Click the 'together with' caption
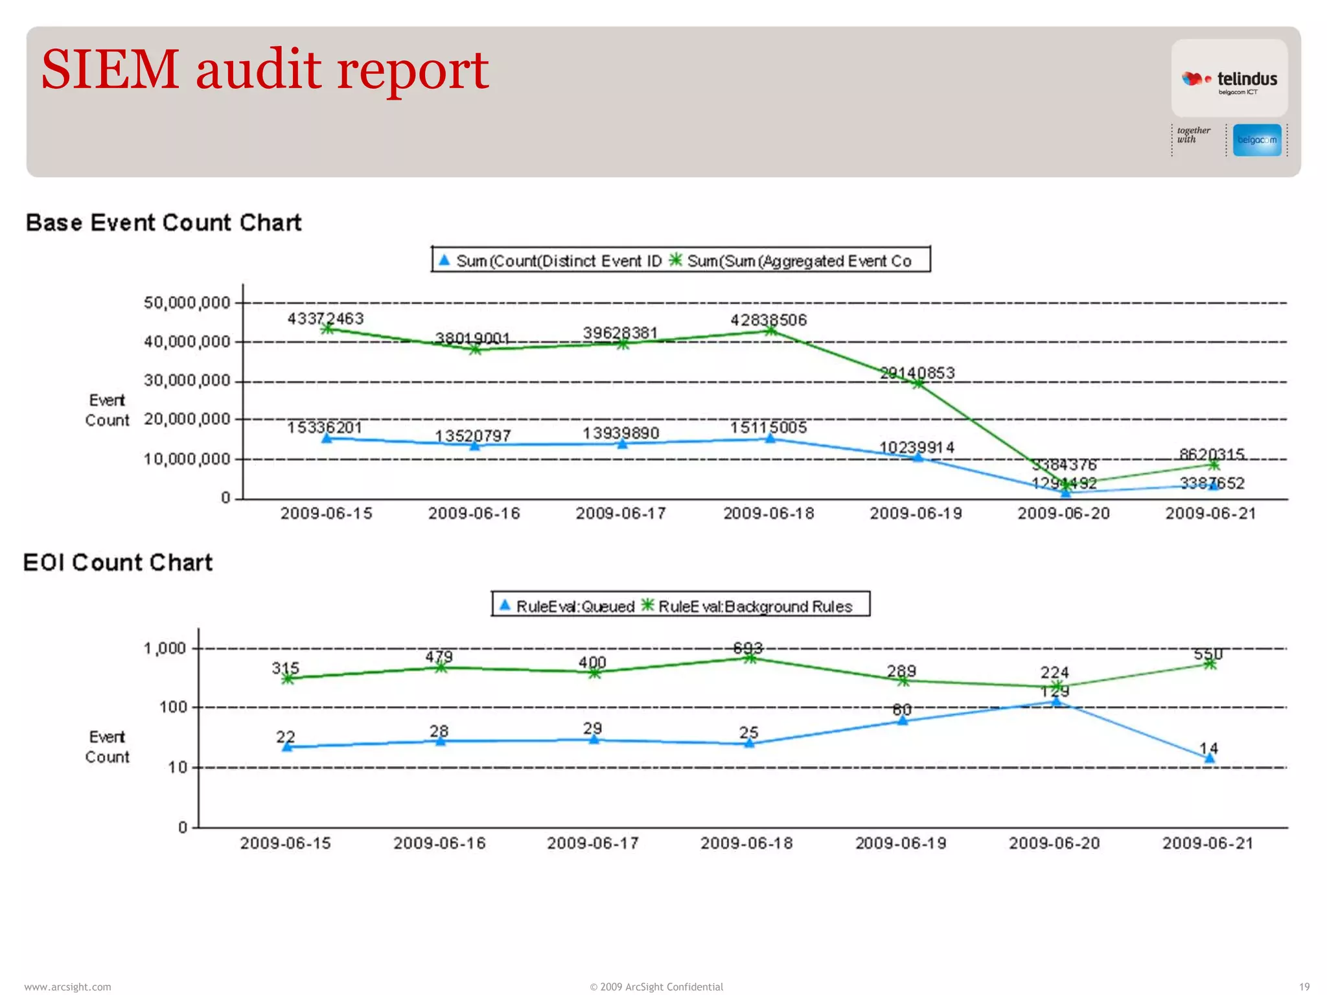Viewport: 1327px width, 995px height. click(x=1194, y=135)
